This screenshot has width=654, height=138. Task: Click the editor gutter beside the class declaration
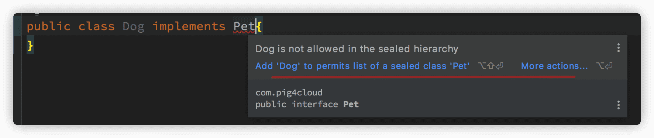point(17,26)
